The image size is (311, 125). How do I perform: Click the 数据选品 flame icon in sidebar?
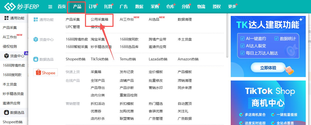(x=6, y=113)
